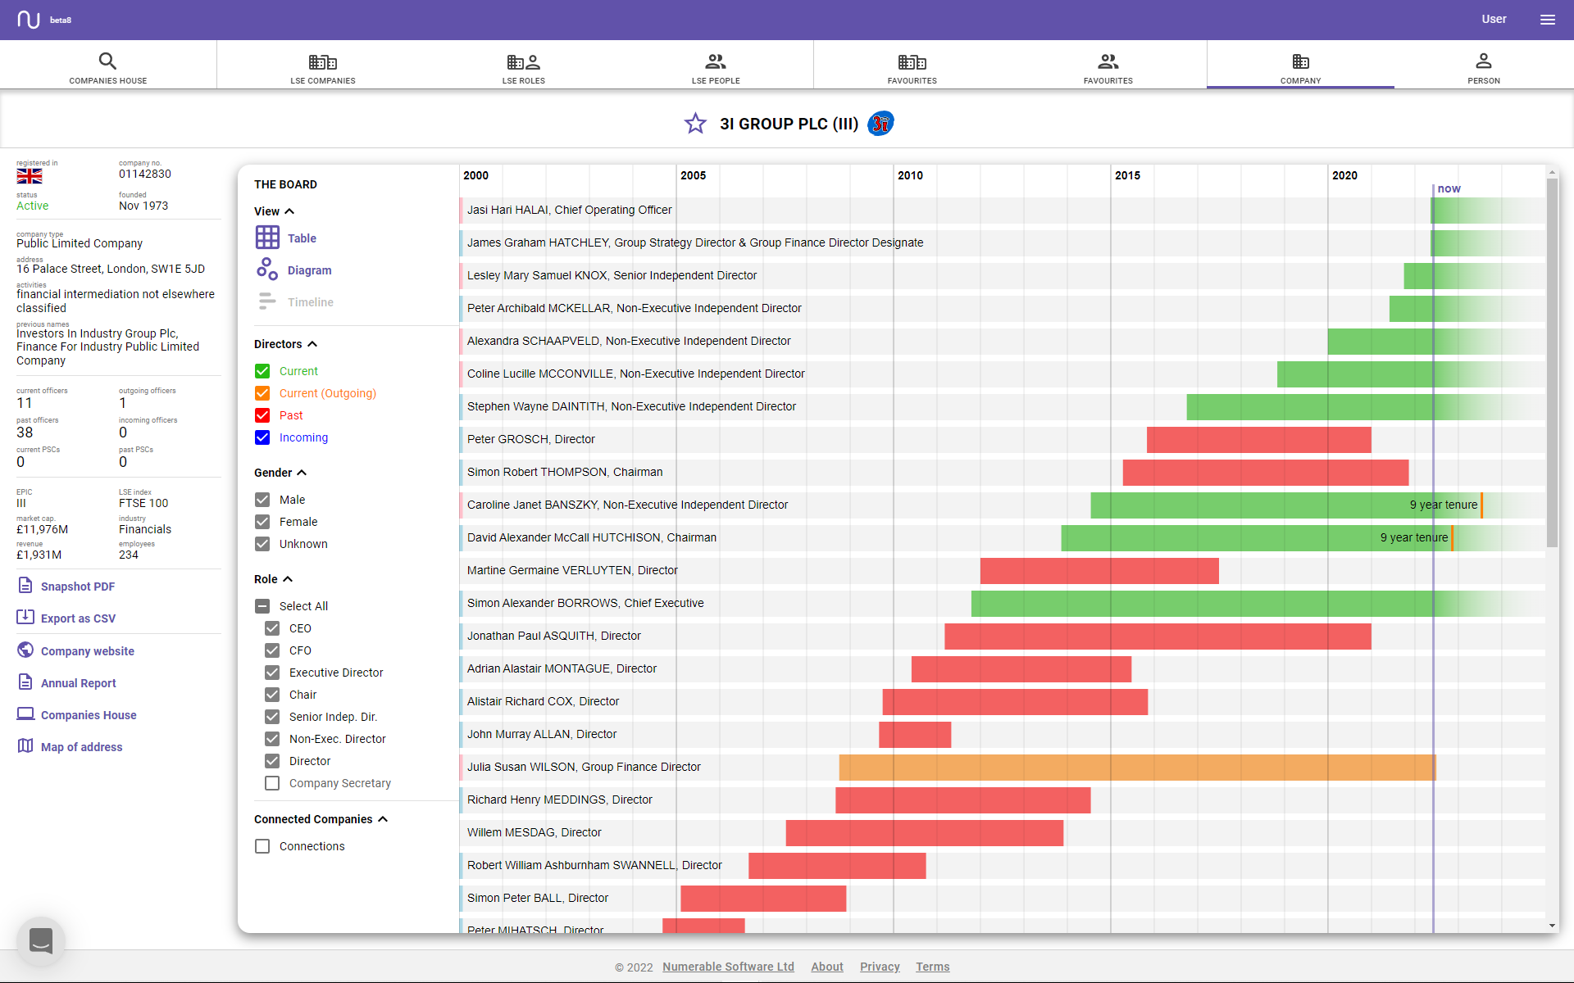This screenshot has width=1574, height=983.
Task: Open the LSE People icon
Action: [x=716, y=61]
